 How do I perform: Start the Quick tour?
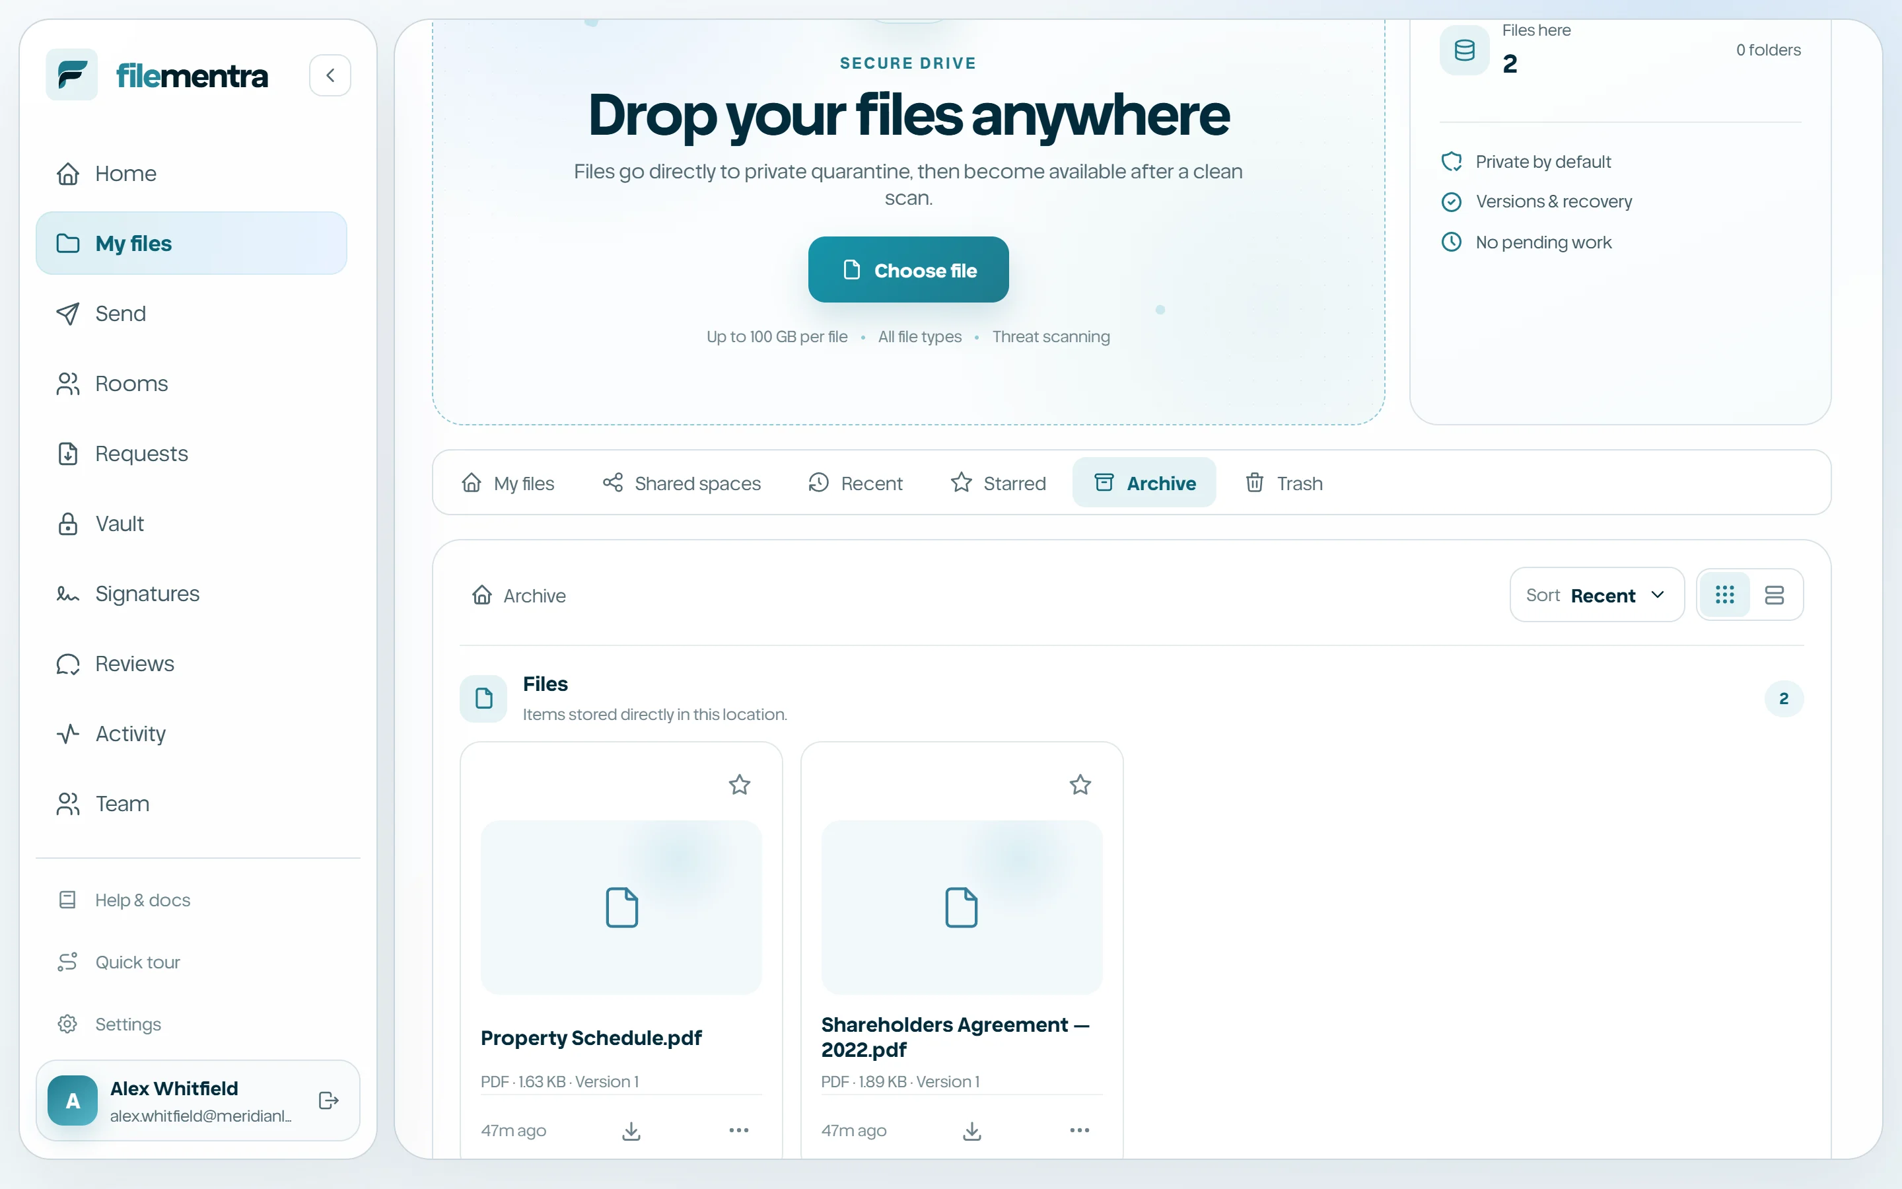tap(191, 962)
